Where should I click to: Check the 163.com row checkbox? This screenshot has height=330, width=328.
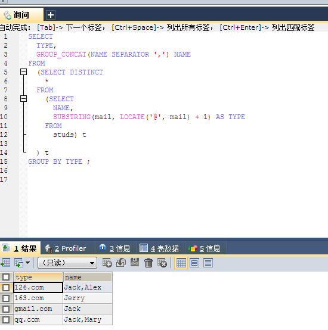(x=6, y=298)
